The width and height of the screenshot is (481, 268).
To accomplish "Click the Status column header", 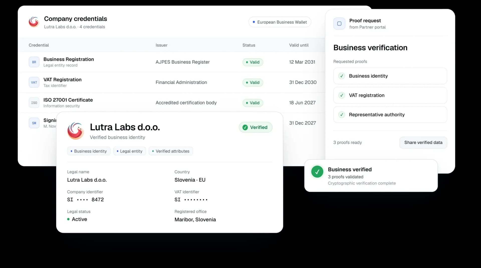I will pyautogui.click(x=249, y=45).
